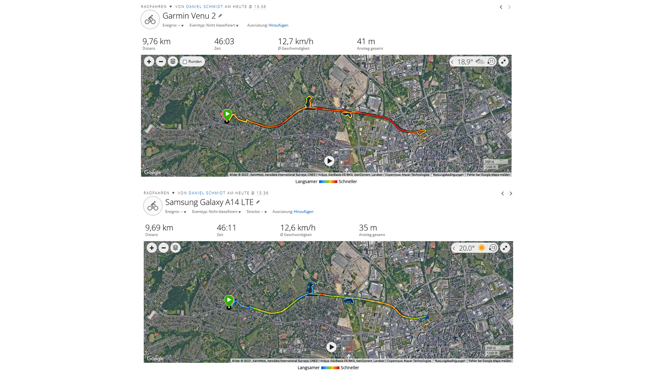Play route animation on Samsung Galaxy map
The height and width of the screenshot is (371, 659).
(x=331, y=347)
